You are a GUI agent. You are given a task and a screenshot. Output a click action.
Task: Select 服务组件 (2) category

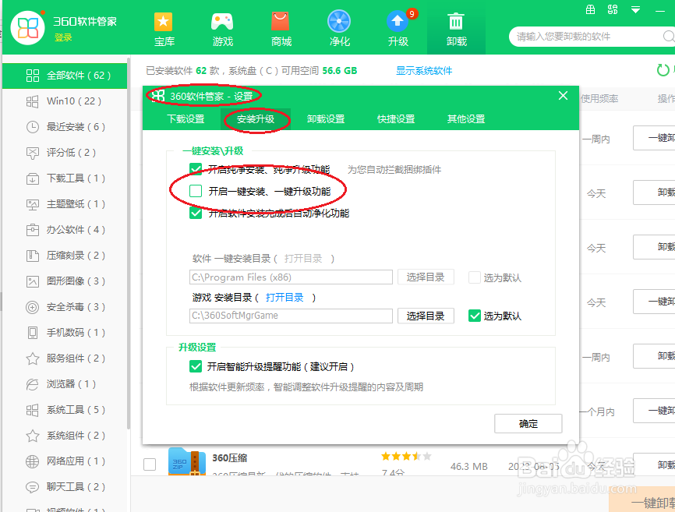65,358
